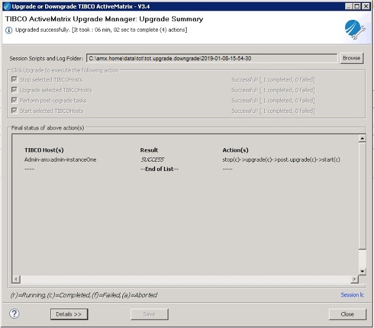Click the Browse button
Screen dimensions: 374x328
[x=352, y=58]
